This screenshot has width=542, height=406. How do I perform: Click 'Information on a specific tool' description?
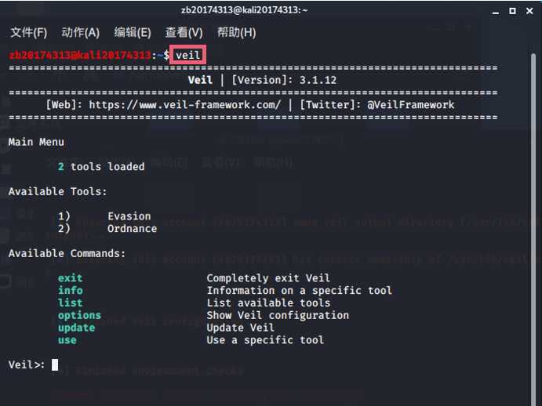coord(300,290)
